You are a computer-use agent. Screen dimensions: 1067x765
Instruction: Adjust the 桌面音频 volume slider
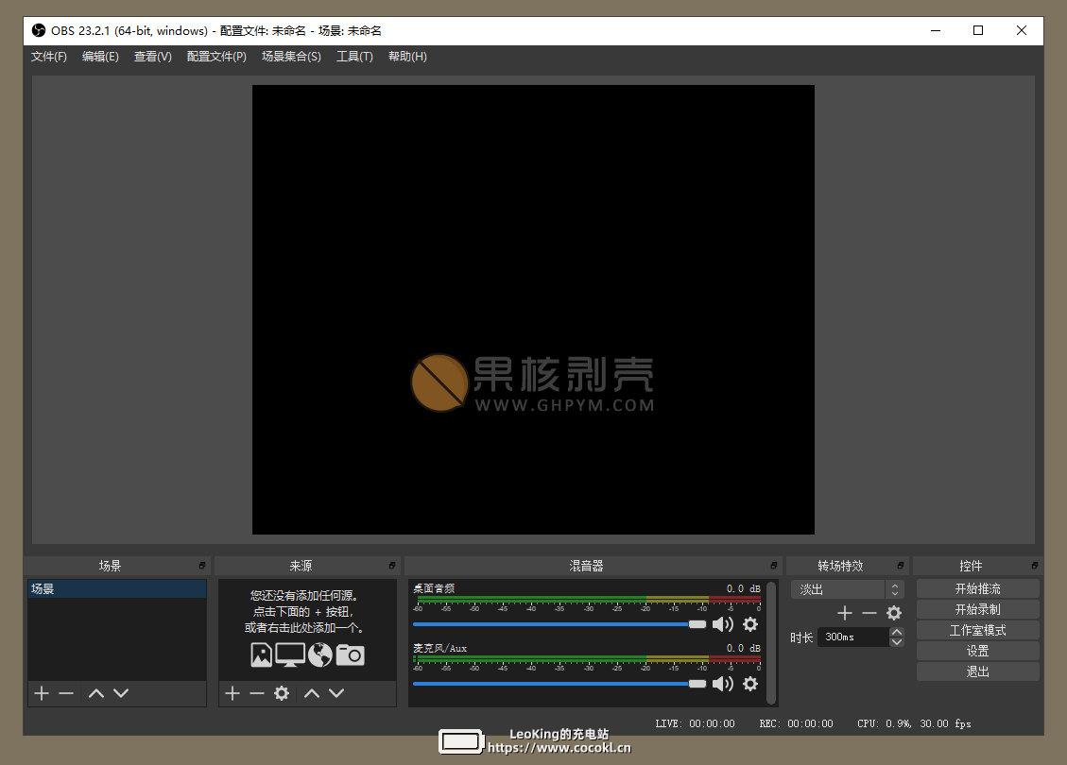click(x=559, y=624)
